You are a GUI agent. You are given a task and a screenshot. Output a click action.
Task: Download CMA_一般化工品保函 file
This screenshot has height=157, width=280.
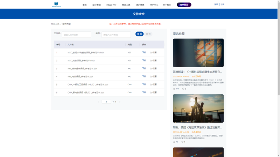tap(144, 84)
